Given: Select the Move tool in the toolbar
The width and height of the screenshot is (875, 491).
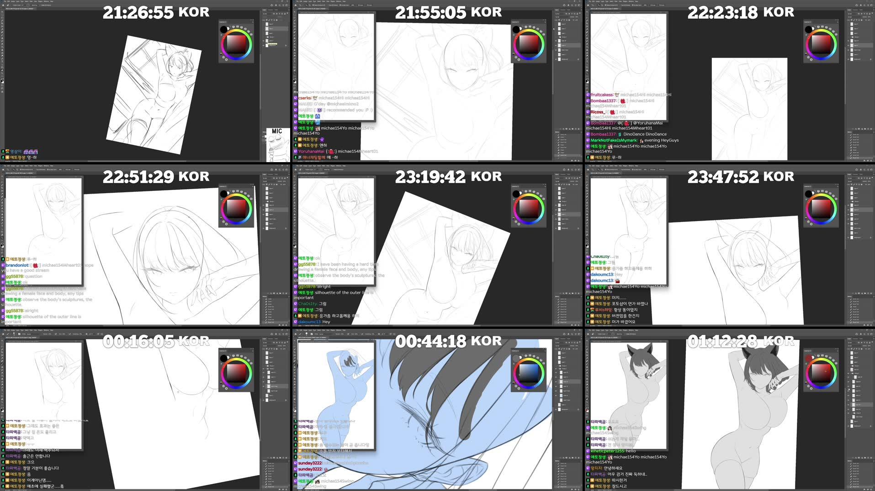Looking at the screenshot, I should [2, 12].
